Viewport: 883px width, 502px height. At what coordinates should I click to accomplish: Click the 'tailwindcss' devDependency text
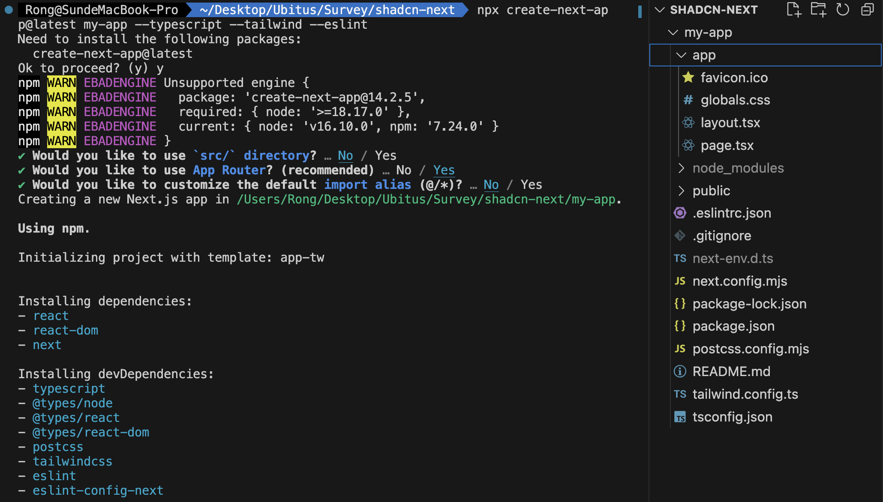[72, 461]
